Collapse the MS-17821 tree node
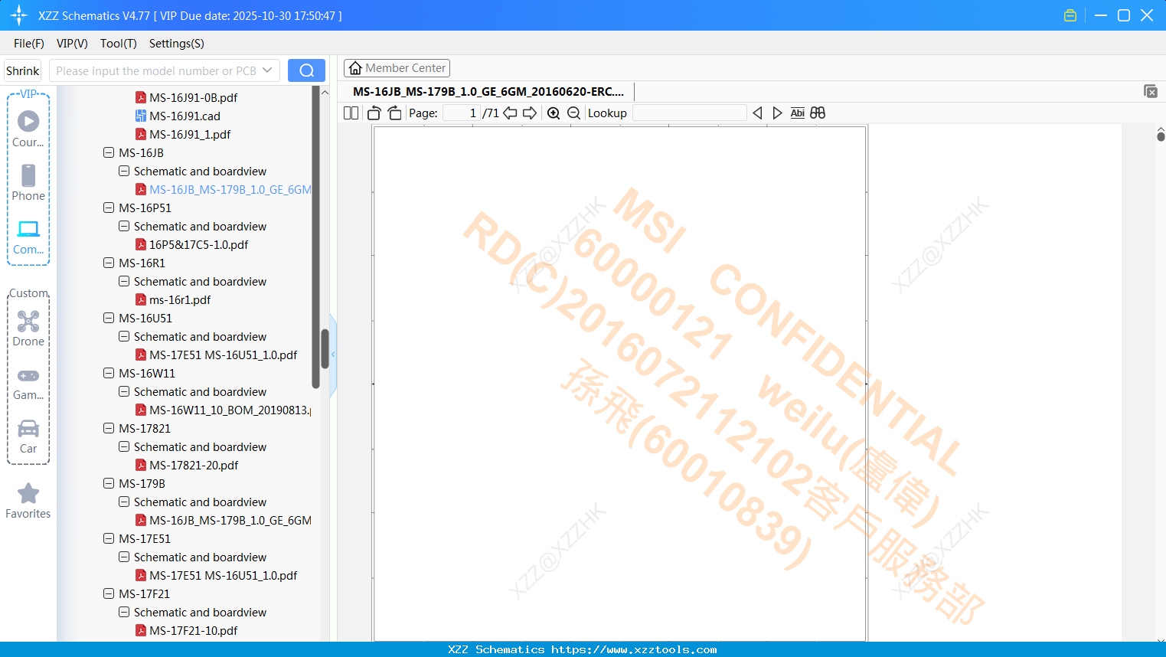The width and height of the screenshot is (1166, 657). 109,428
